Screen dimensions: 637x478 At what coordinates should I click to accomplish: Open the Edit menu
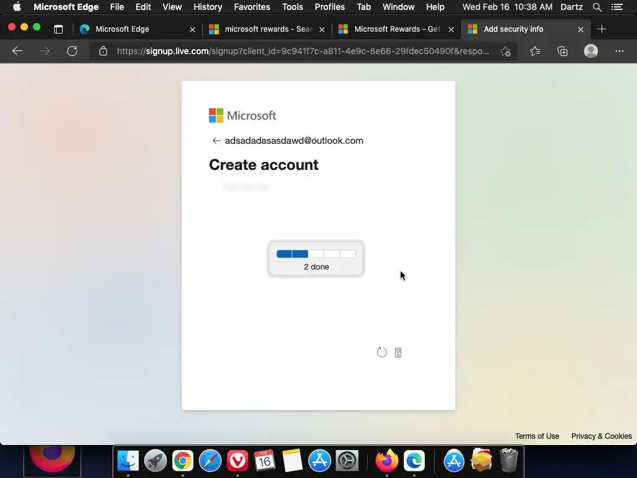[x=143, y=7]
